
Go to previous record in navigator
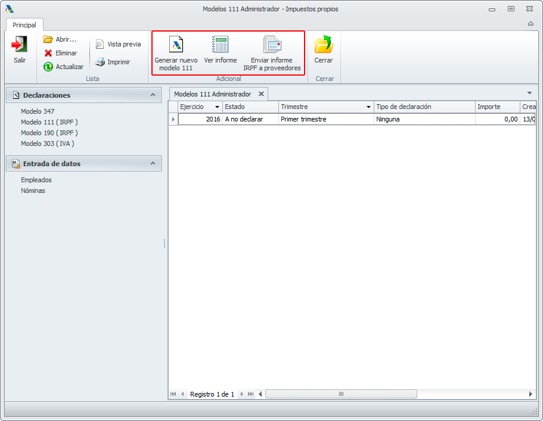(182, 394)
